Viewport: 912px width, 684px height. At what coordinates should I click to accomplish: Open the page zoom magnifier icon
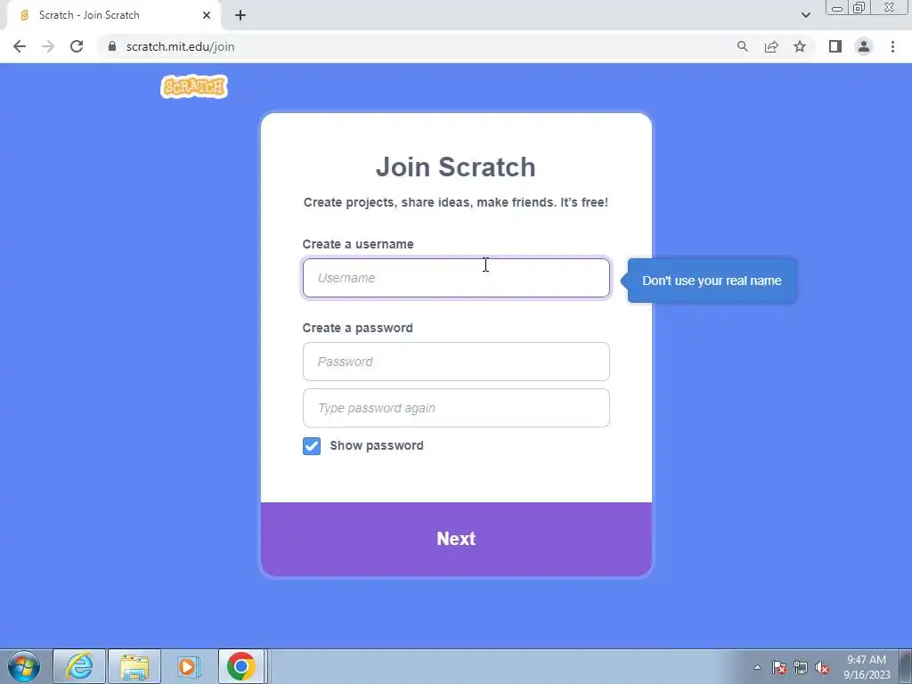pos(742,46)
